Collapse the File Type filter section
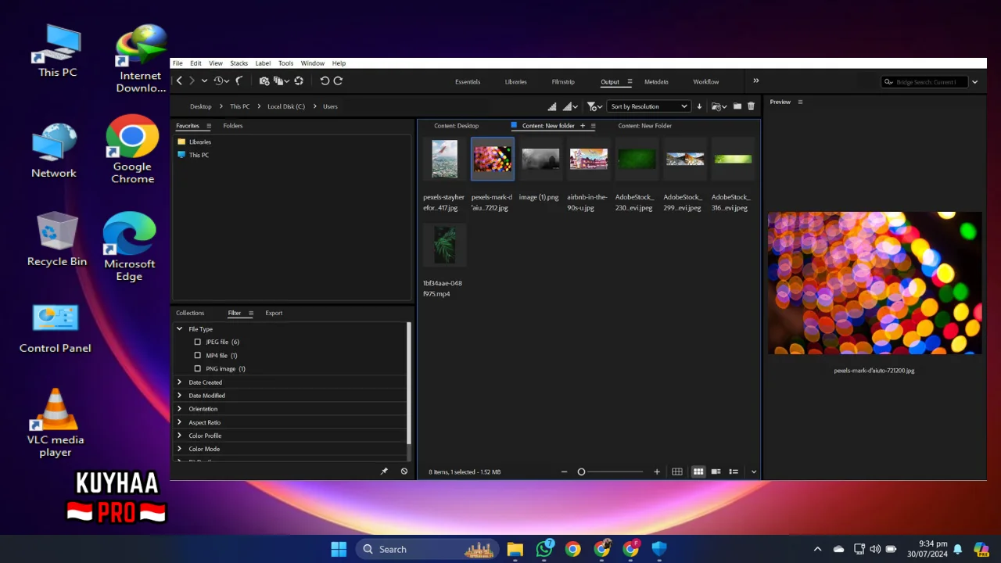 179,329
